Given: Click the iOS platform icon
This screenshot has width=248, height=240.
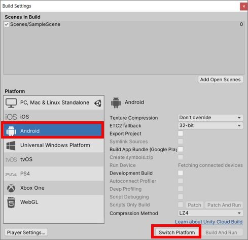Looking at the screenshot, I should [x=11, y=117].
